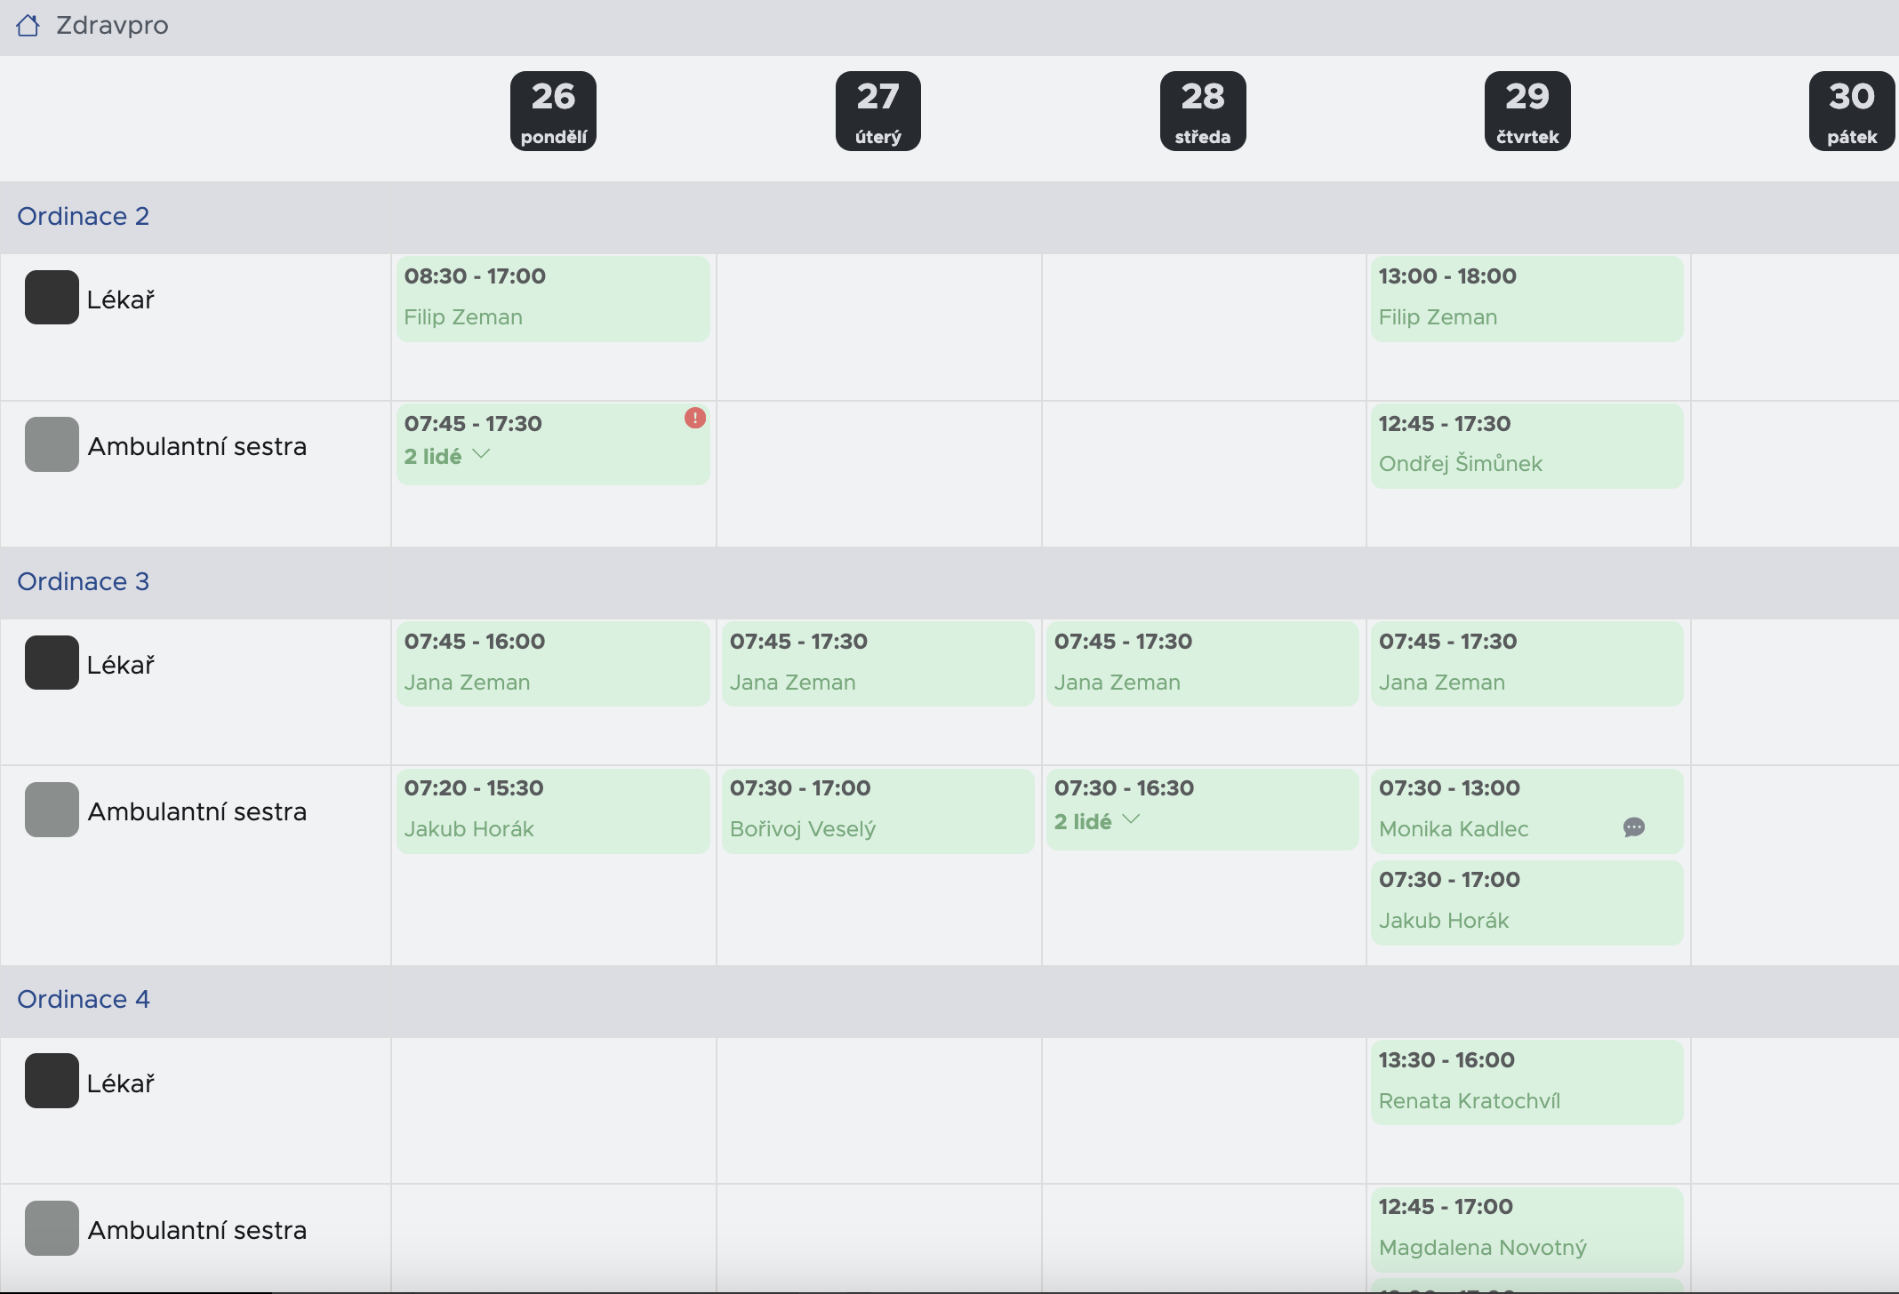The width and height of the screenshot is (1899, 1294).
Task: Click Ambulantní sestra label in Ordinace 3
Action: coord(197,811)
